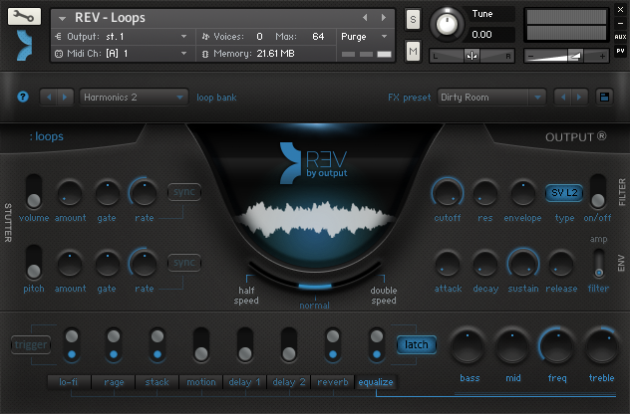
Task: Click the decay envelope knob
Action: [484, 264]
